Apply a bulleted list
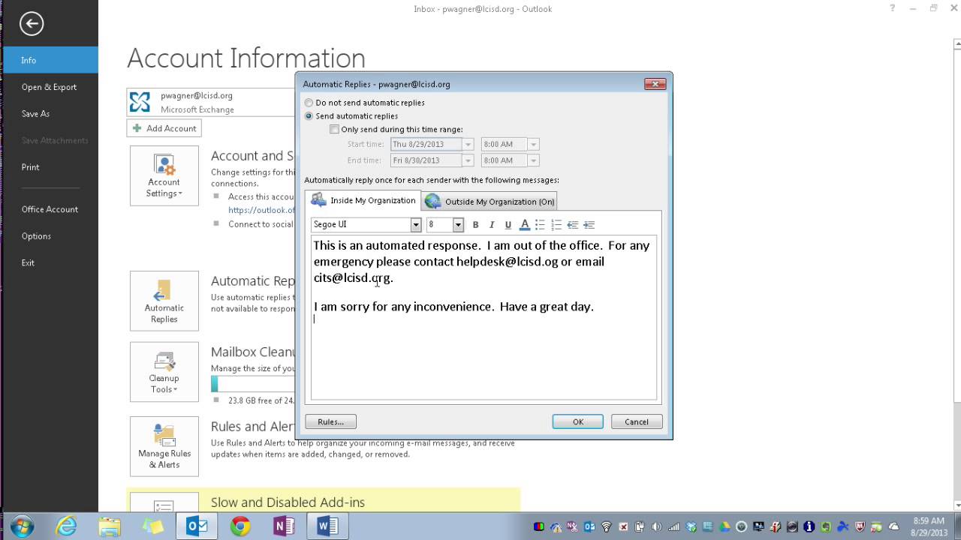The height and width of the screenshot is (540, 961). click(540, 224)
